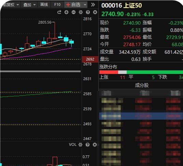Select the highlighted blue constituent stock row
The width and height of the screenshot is (183, 166).
pos(141,116)
